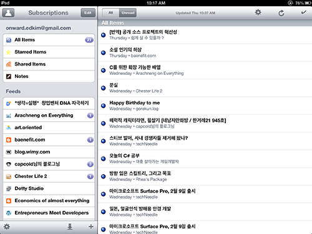Image resolution: width=312 pixels, height=234 pixels.
Task: Select capcold님의 블로그님 feed
Action: pyautogui.click(x=49, y=164)
